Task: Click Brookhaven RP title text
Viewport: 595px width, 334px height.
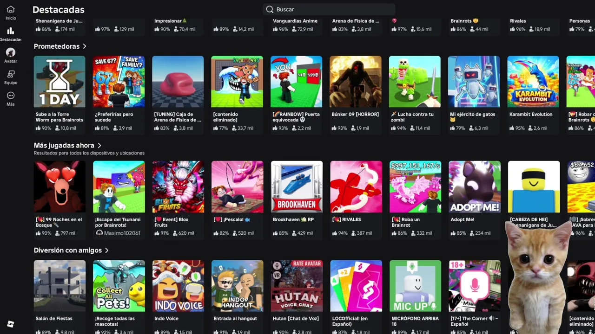Action: click(x=293, y=219)
